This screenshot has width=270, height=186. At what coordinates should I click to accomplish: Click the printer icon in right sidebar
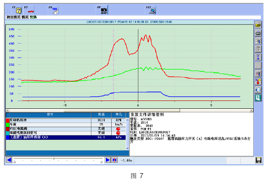click(258, 33)
